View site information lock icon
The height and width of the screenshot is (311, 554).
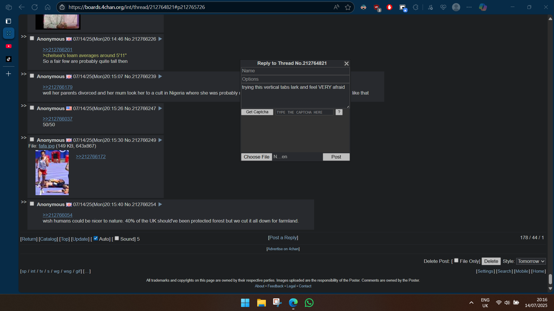pyautogui.click(x=62, y=7)
